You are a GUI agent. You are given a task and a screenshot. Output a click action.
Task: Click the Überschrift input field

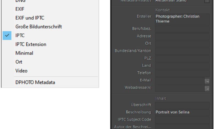coord(182,105)
